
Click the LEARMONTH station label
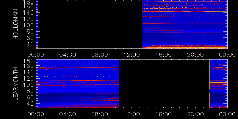point(16,84)
